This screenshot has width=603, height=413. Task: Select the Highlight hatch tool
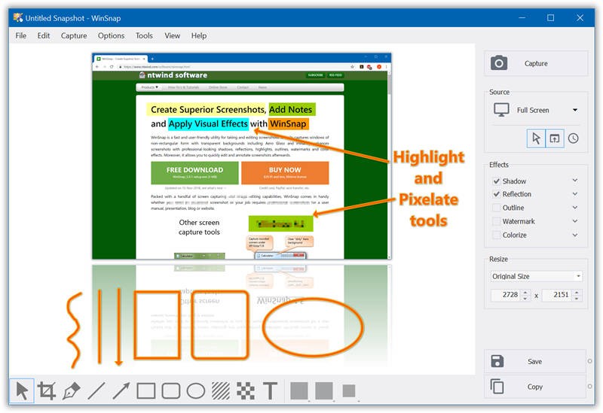(x=220, y=390)
